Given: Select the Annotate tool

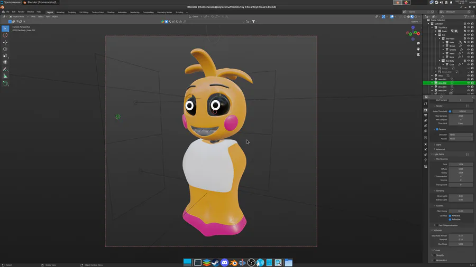Looking at the screenshot, I should click(x=5, y=69).
